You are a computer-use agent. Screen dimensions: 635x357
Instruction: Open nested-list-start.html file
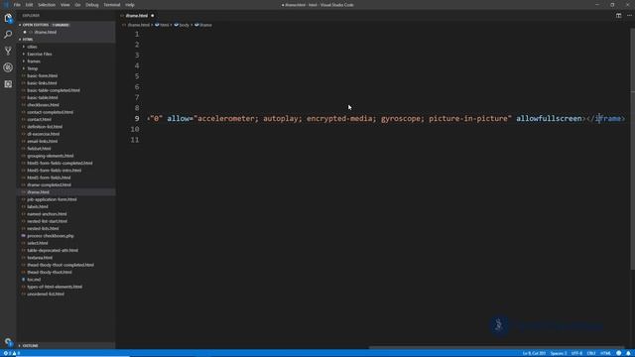47,221
